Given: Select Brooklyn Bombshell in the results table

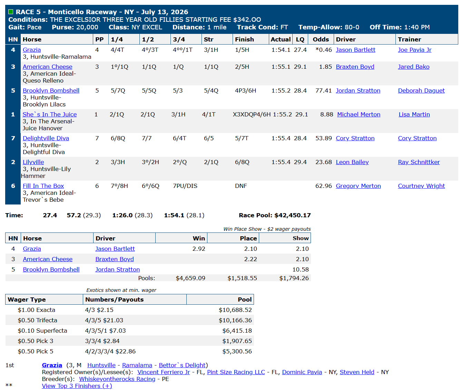Looking at the screenshot, I should pyautogui.click(x=51, y=91).
